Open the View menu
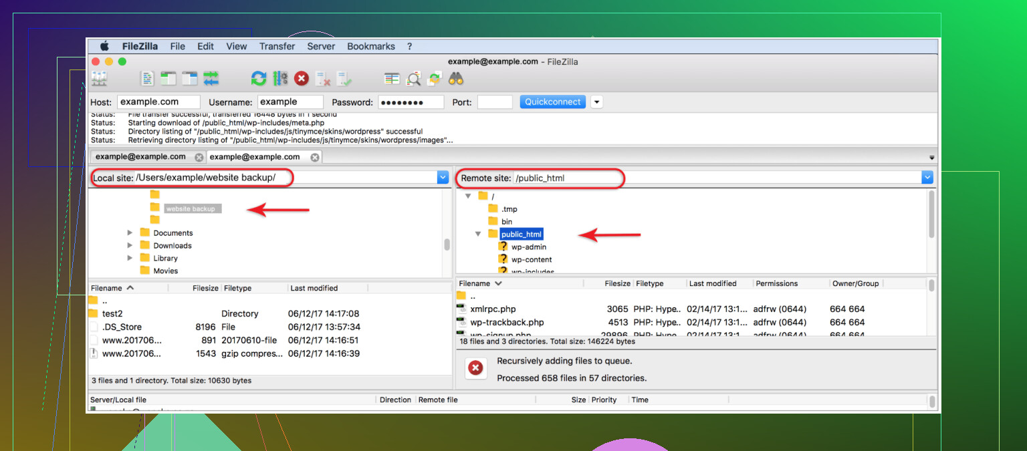Viewport: 1027px width, 451px height. pos(237,46)
